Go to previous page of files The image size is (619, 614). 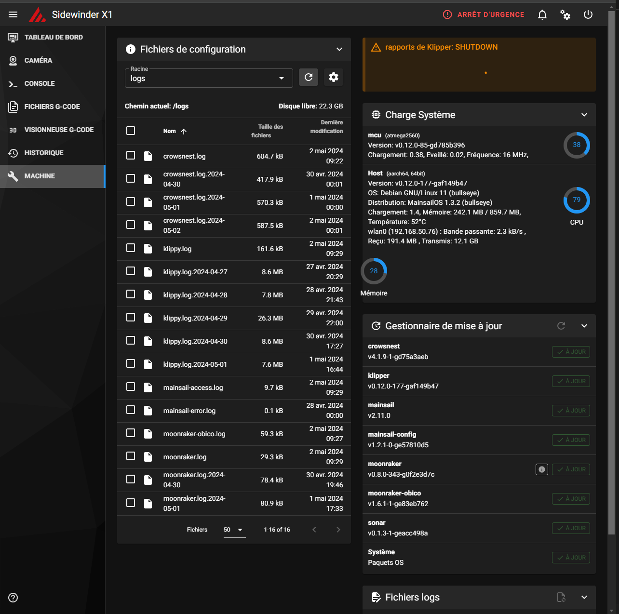314,530
